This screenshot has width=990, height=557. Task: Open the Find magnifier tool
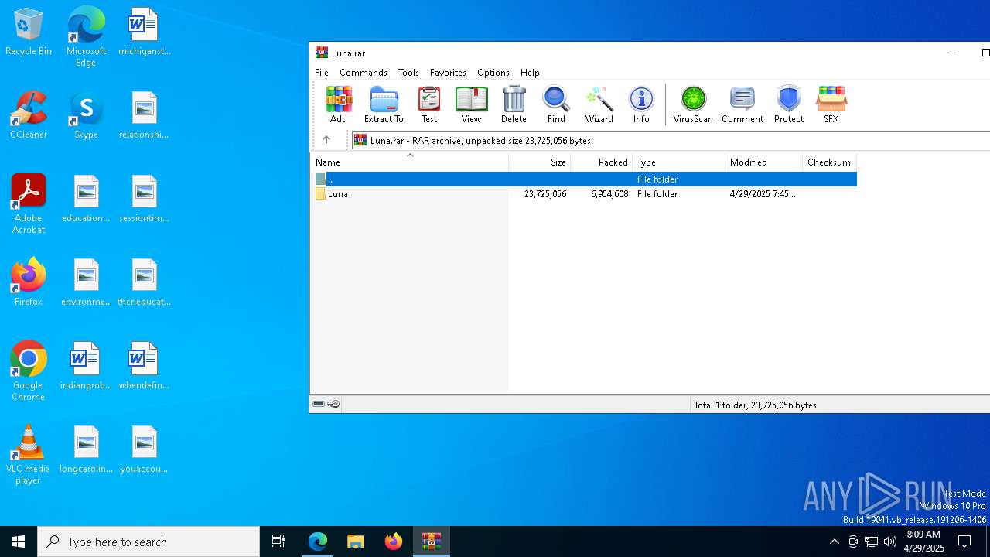tap(556, 104)
